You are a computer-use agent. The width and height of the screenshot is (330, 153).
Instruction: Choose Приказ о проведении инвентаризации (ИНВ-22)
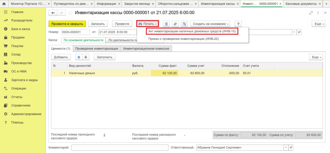(184, 39)
